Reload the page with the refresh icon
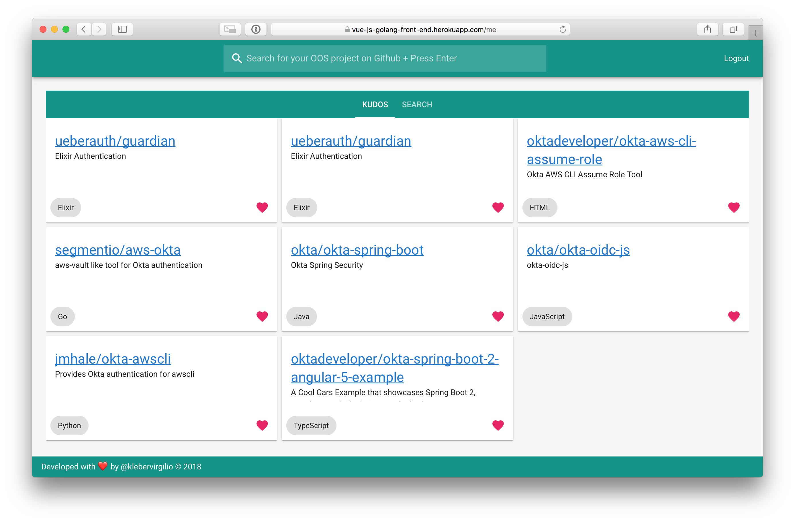This screenshot has height=523, width=795. coord(563,30)
